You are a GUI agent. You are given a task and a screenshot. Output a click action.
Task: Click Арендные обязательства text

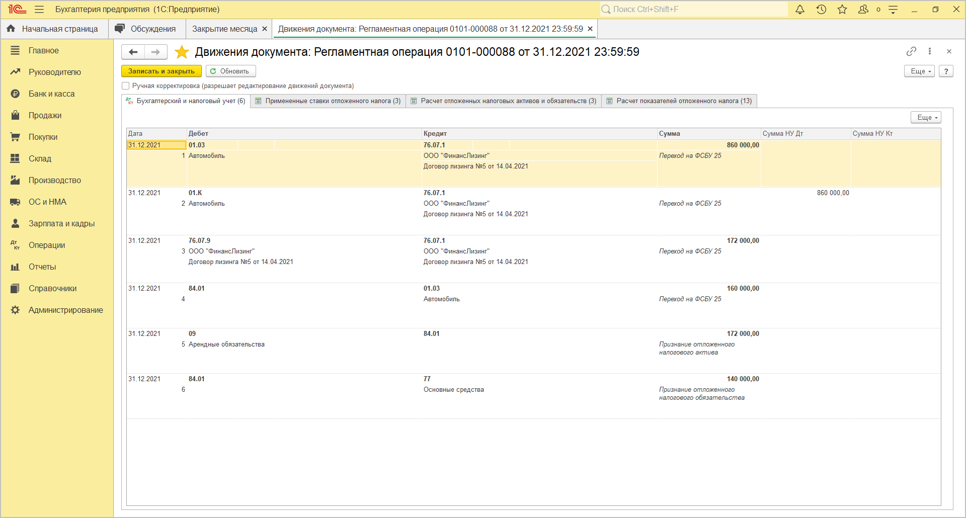[226, 344]
